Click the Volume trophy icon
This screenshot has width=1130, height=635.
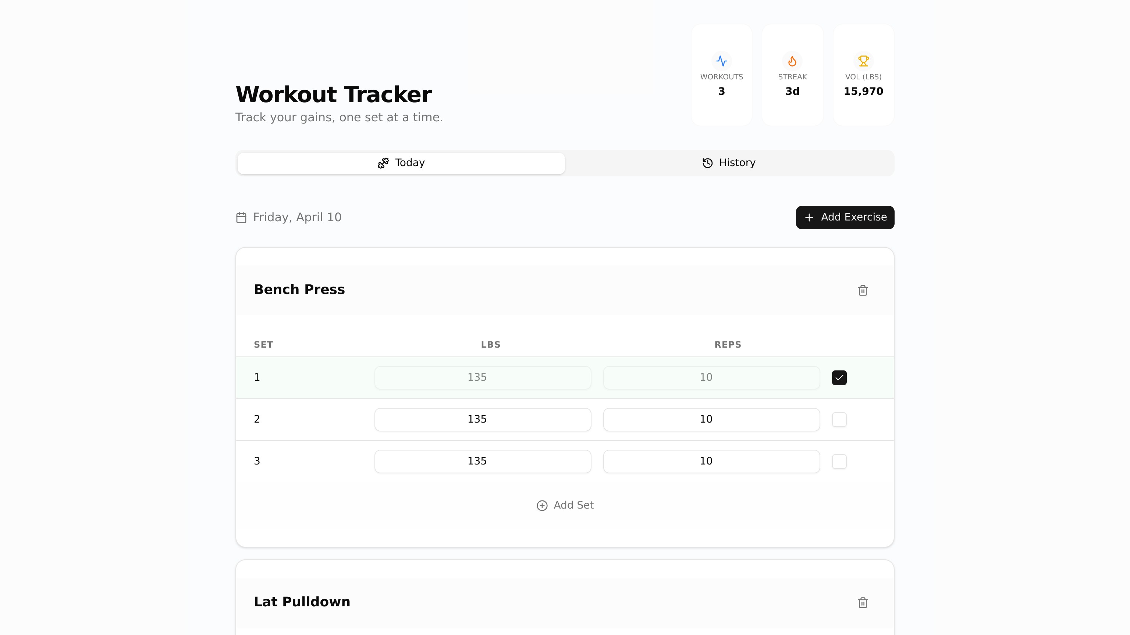point(863,61)
